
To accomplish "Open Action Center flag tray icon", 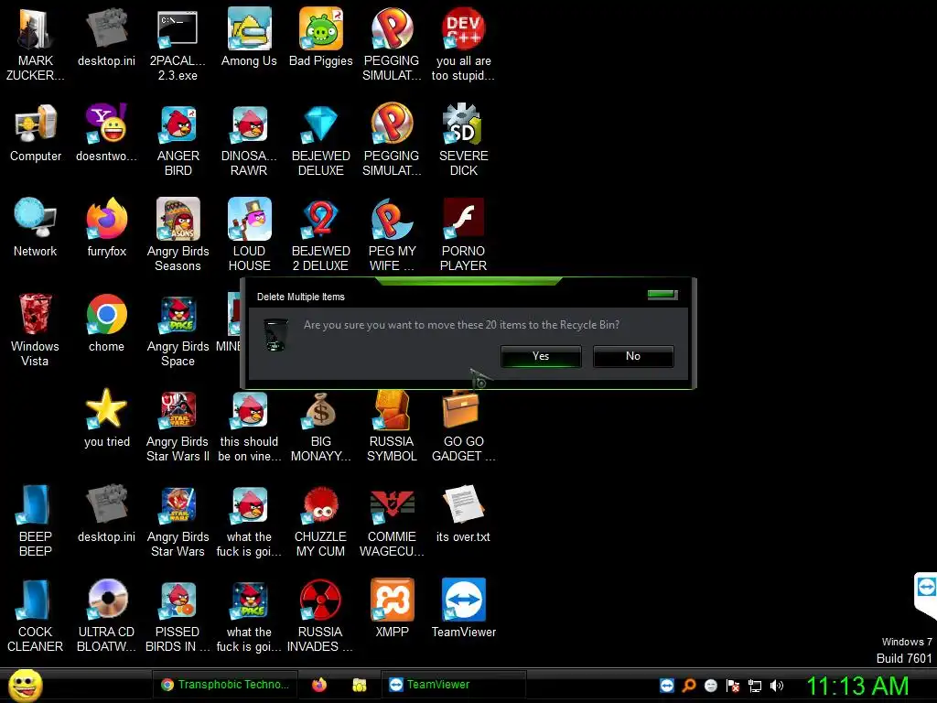I will [733, 686].
